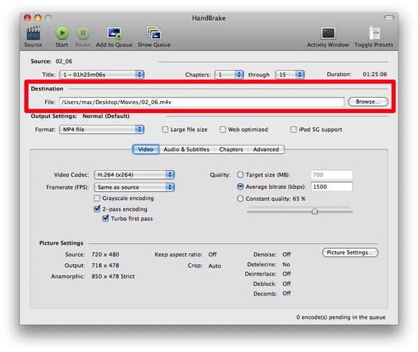Open the Video Codec dropdown H.264 (x264)
Screen dimensions: 418x352
click(134, 175)
